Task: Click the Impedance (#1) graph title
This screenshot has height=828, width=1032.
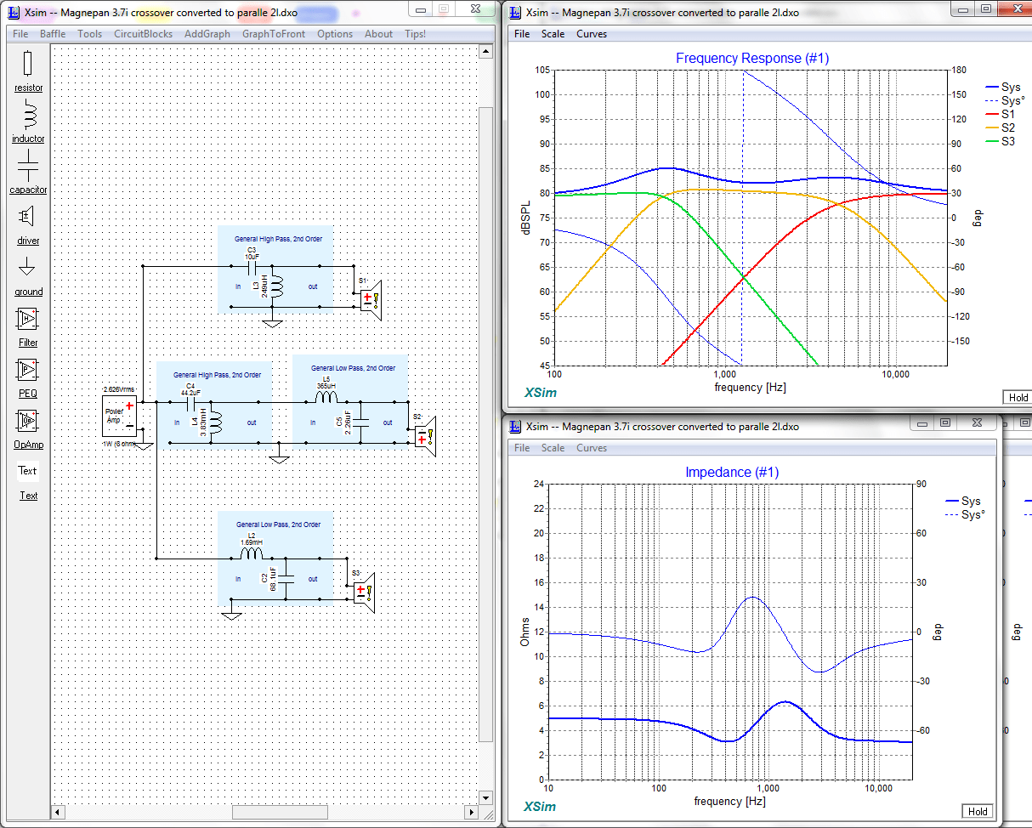Action: click(x=732, y=472)
